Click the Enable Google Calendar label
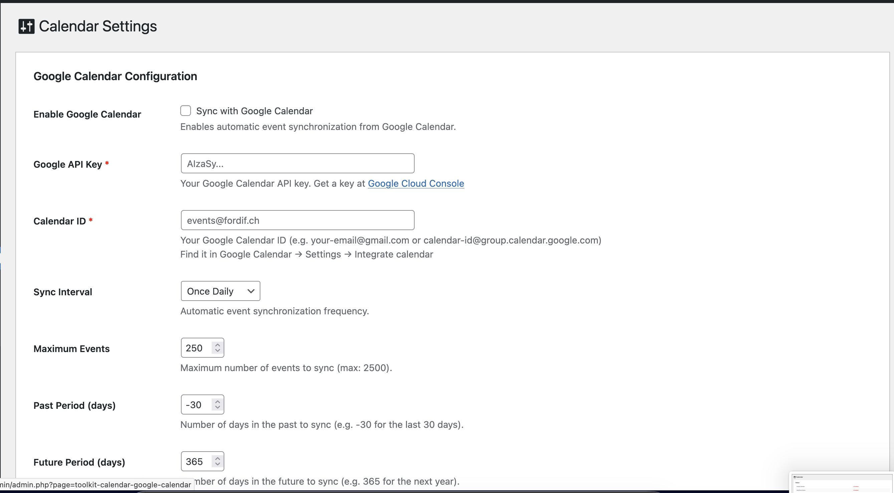 (87, 114)
